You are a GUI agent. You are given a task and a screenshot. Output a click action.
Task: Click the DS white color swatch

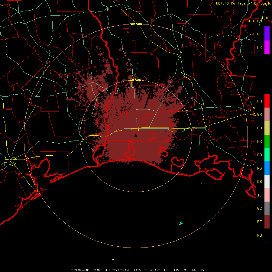[267, 181]
